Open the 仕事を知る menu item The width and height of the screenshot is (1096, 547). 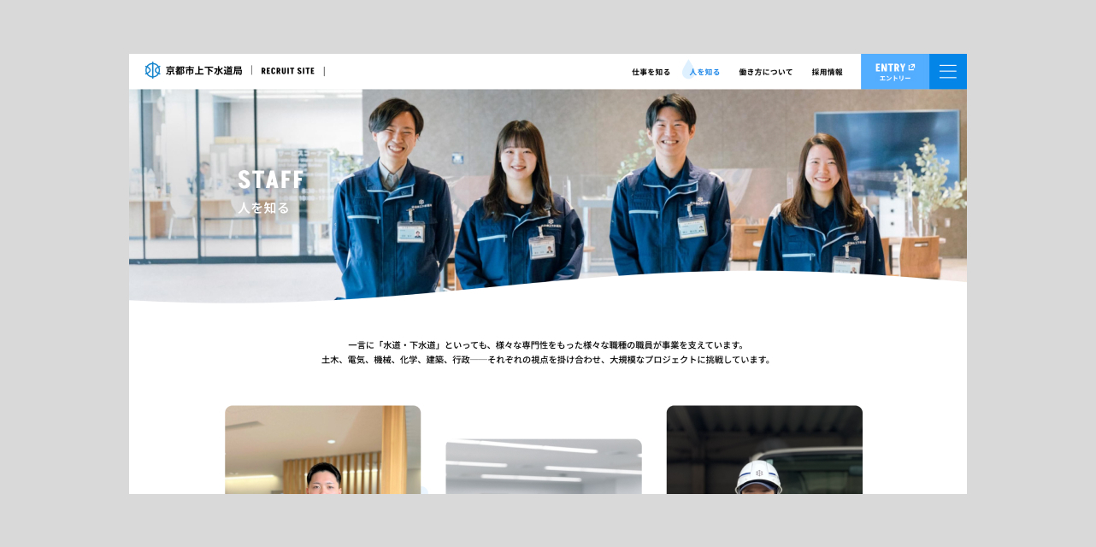[651, 73]
